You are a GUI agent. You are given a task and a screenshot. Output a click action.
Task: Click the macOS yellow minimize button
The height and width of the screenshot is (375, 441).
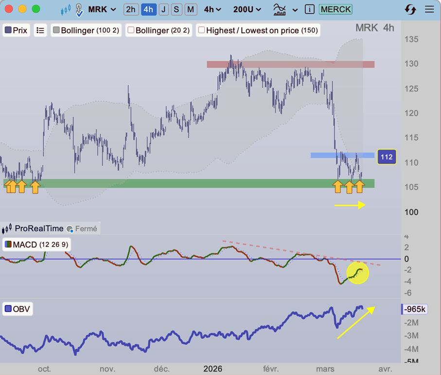pyautogui.click(x=22, y=9)
